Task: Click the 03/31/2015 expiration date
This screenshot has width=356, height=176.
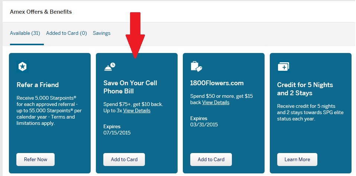Action: [x=204, y=124]
